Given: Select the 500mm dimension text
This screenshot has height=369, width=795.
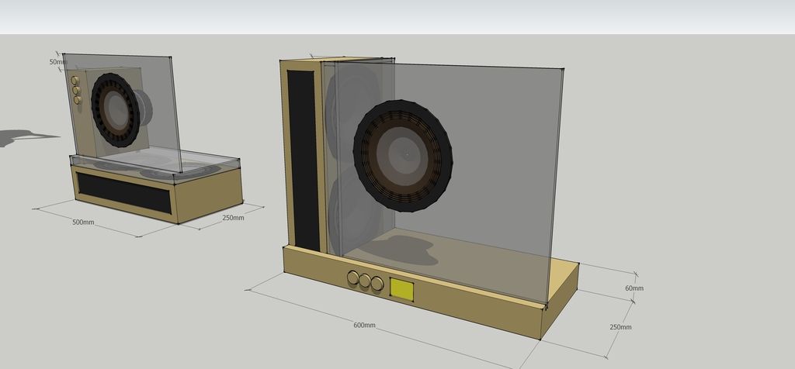Looking at the screenshot, I should [x=83, y=222].
